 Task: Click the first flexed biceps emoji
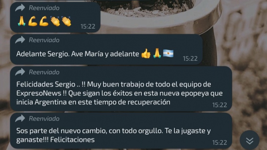click(33, 21)
